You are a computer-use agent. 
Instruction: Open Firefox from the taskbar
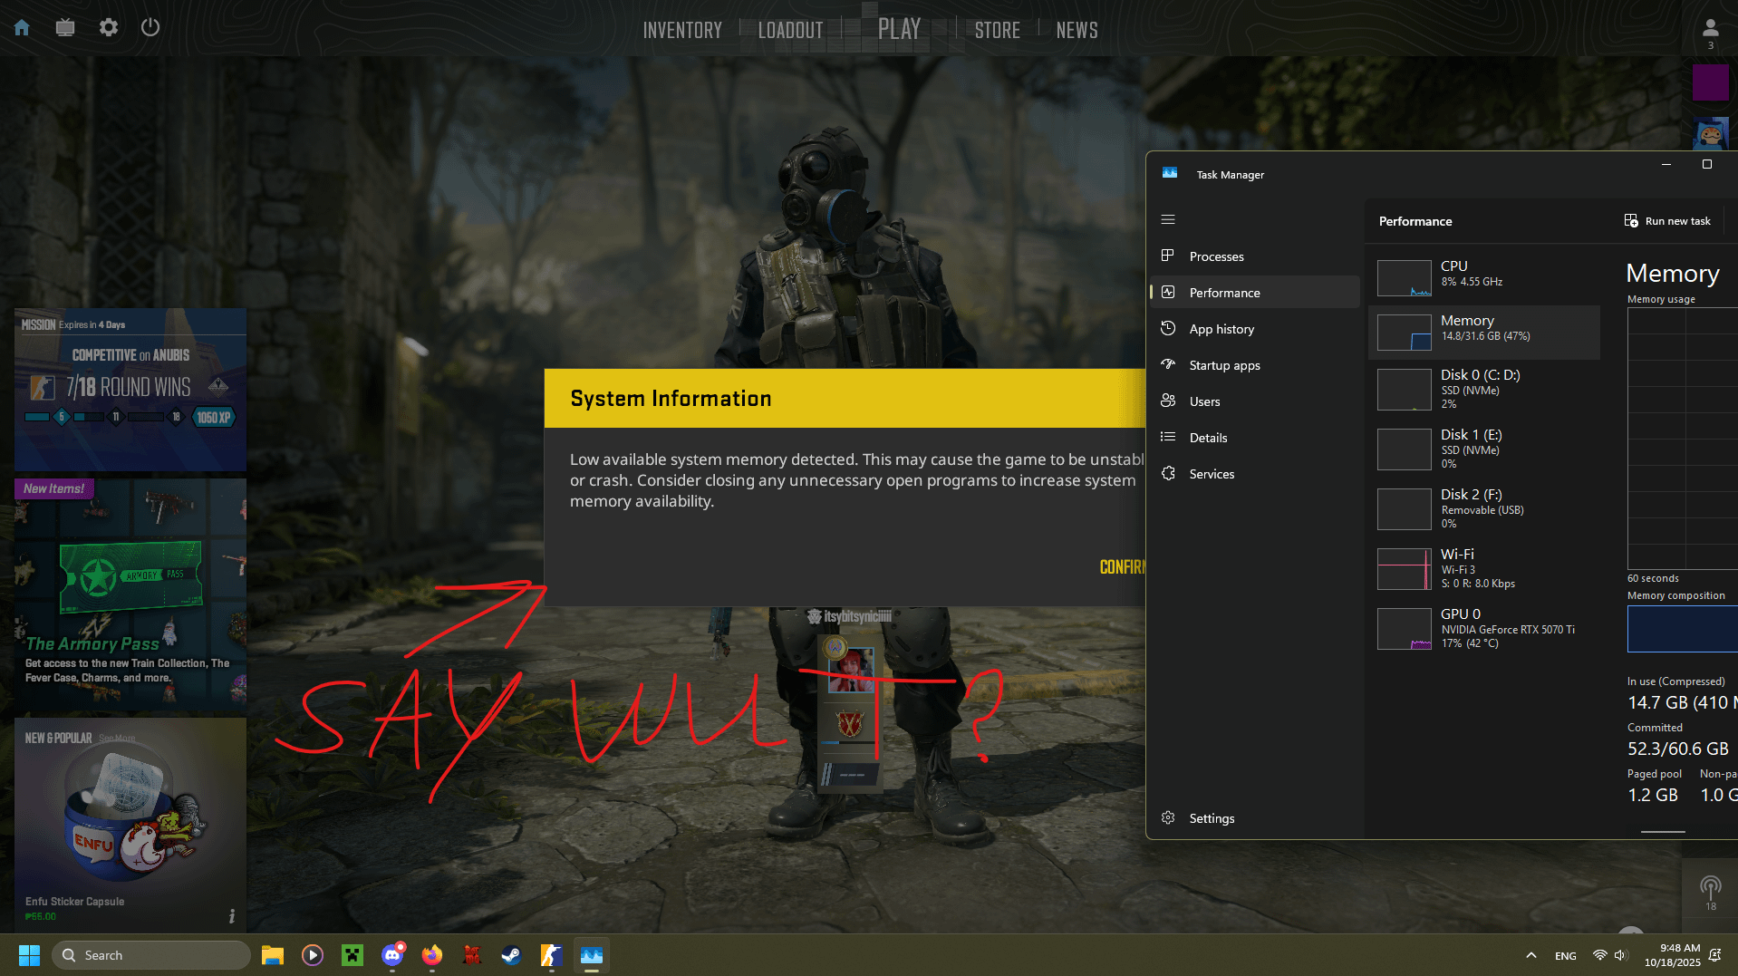432,955
